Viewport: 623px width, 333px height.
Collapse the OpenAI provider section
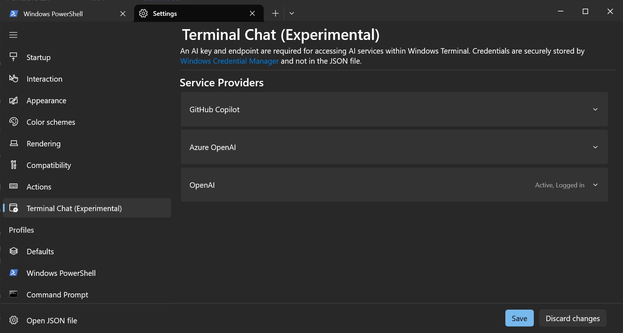pyautogui.click(x=596, y=185)
